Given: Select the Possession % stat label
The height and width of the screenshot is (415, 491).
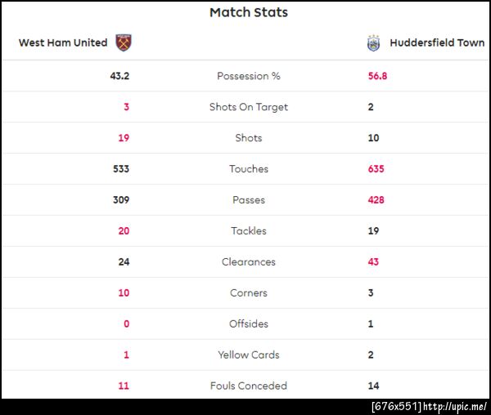Looking at the screenshot, I should coord(249,76).
